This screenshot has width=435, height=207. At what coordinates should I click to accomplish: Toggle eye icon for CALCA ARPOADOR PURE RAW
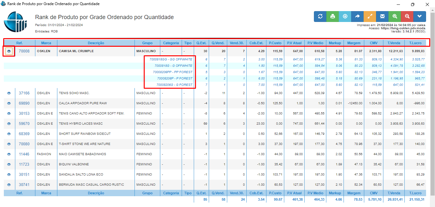tap(9, 103)
